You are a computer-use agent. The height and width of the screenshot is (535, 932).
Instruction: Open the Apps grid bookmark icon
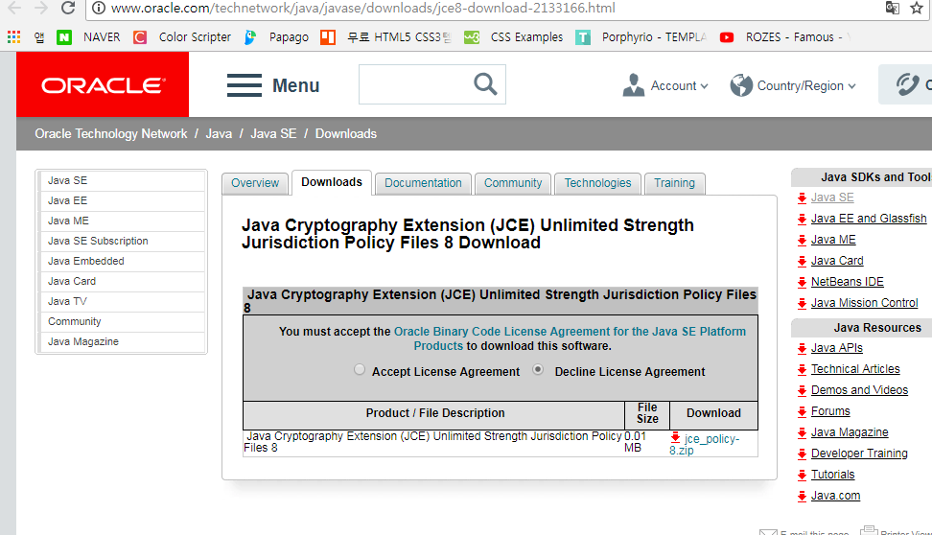[x=13, y=36]
